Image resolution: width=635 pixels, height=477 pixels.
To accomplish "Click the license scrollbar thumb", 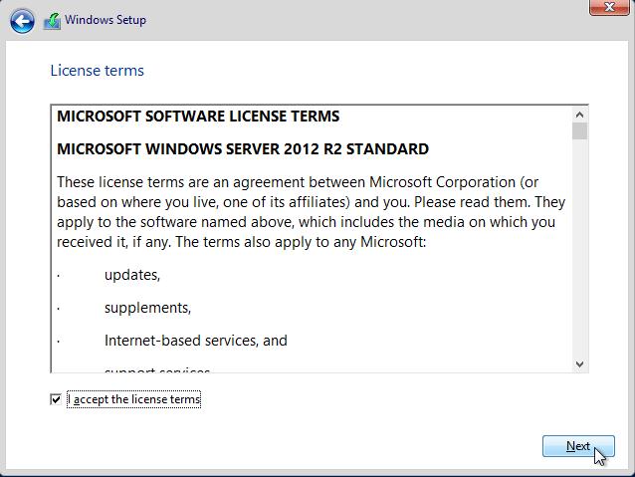I will click(x=579, y=131).
